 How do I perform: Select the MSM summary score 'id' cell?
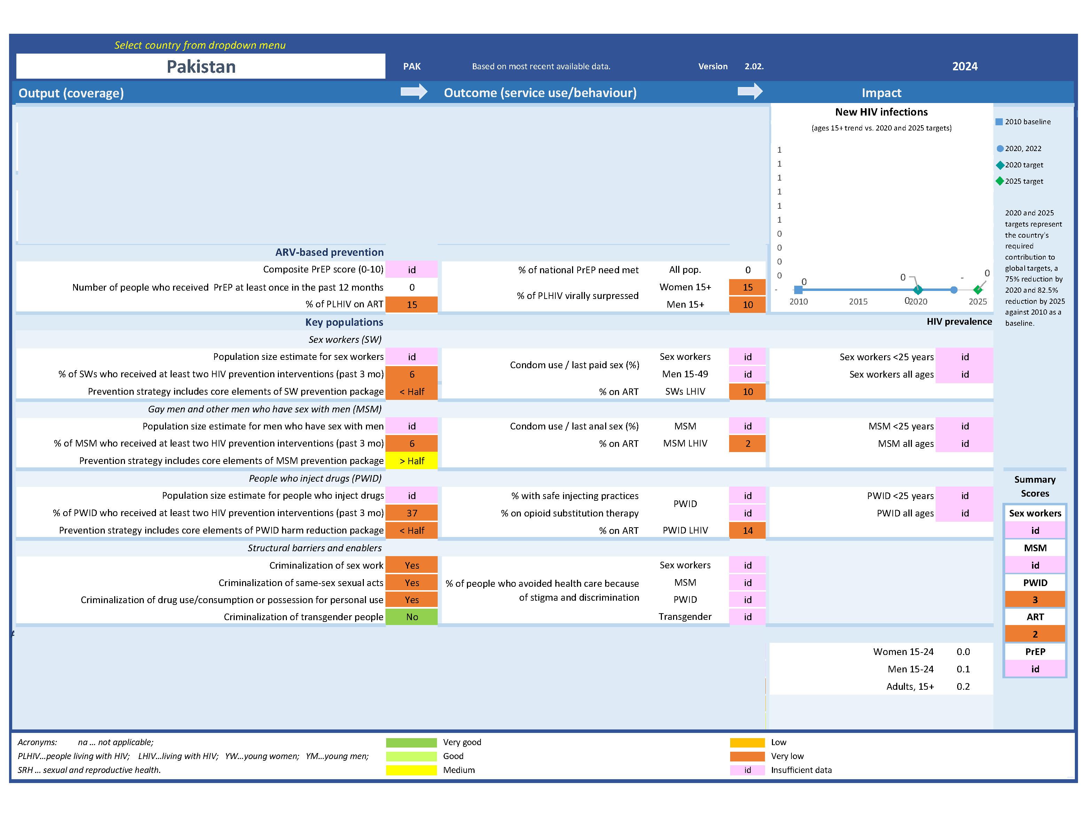click(1035, 565)
